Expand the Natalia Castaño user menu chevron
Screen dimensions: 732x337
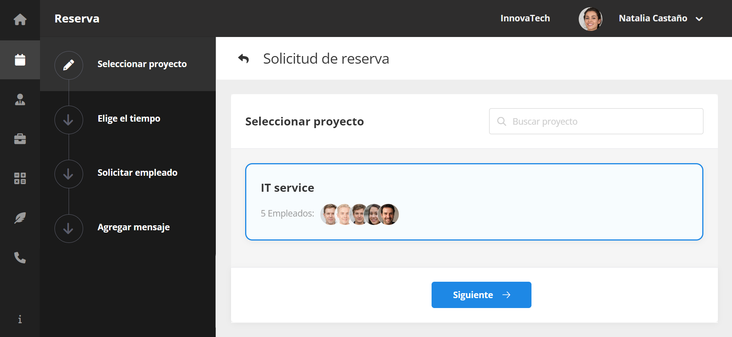tap(699, 19)
